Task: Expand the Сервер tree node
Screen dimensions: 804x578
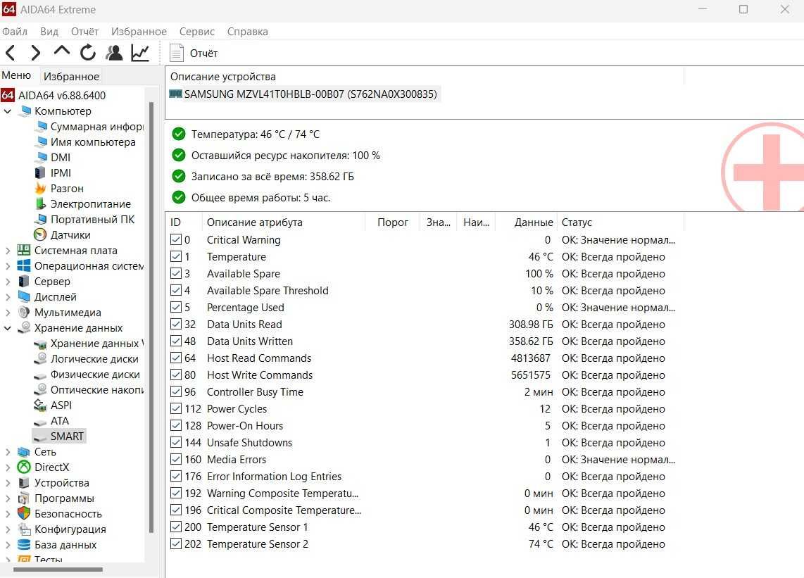Action: (x=8, y=282)
